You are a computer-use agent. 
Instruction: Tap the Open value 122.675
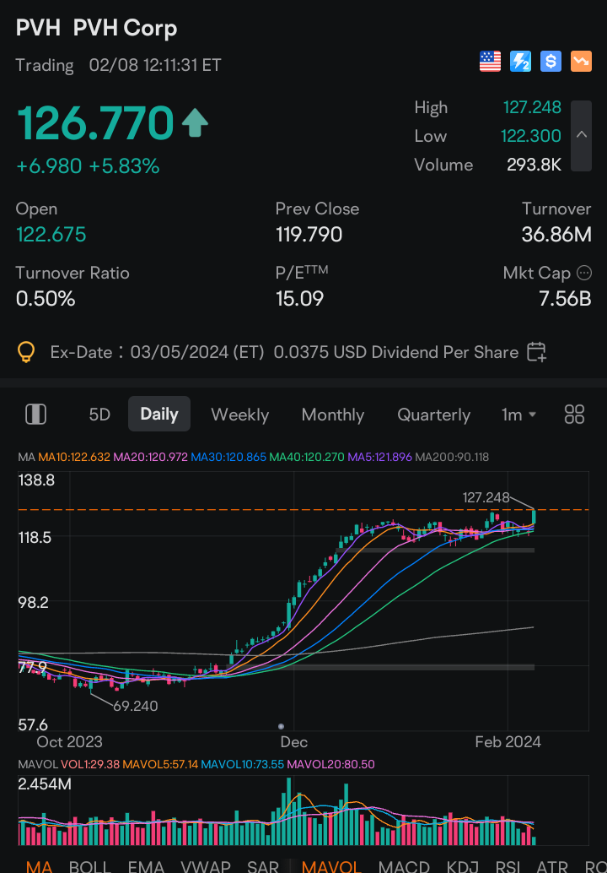[51, 235]
